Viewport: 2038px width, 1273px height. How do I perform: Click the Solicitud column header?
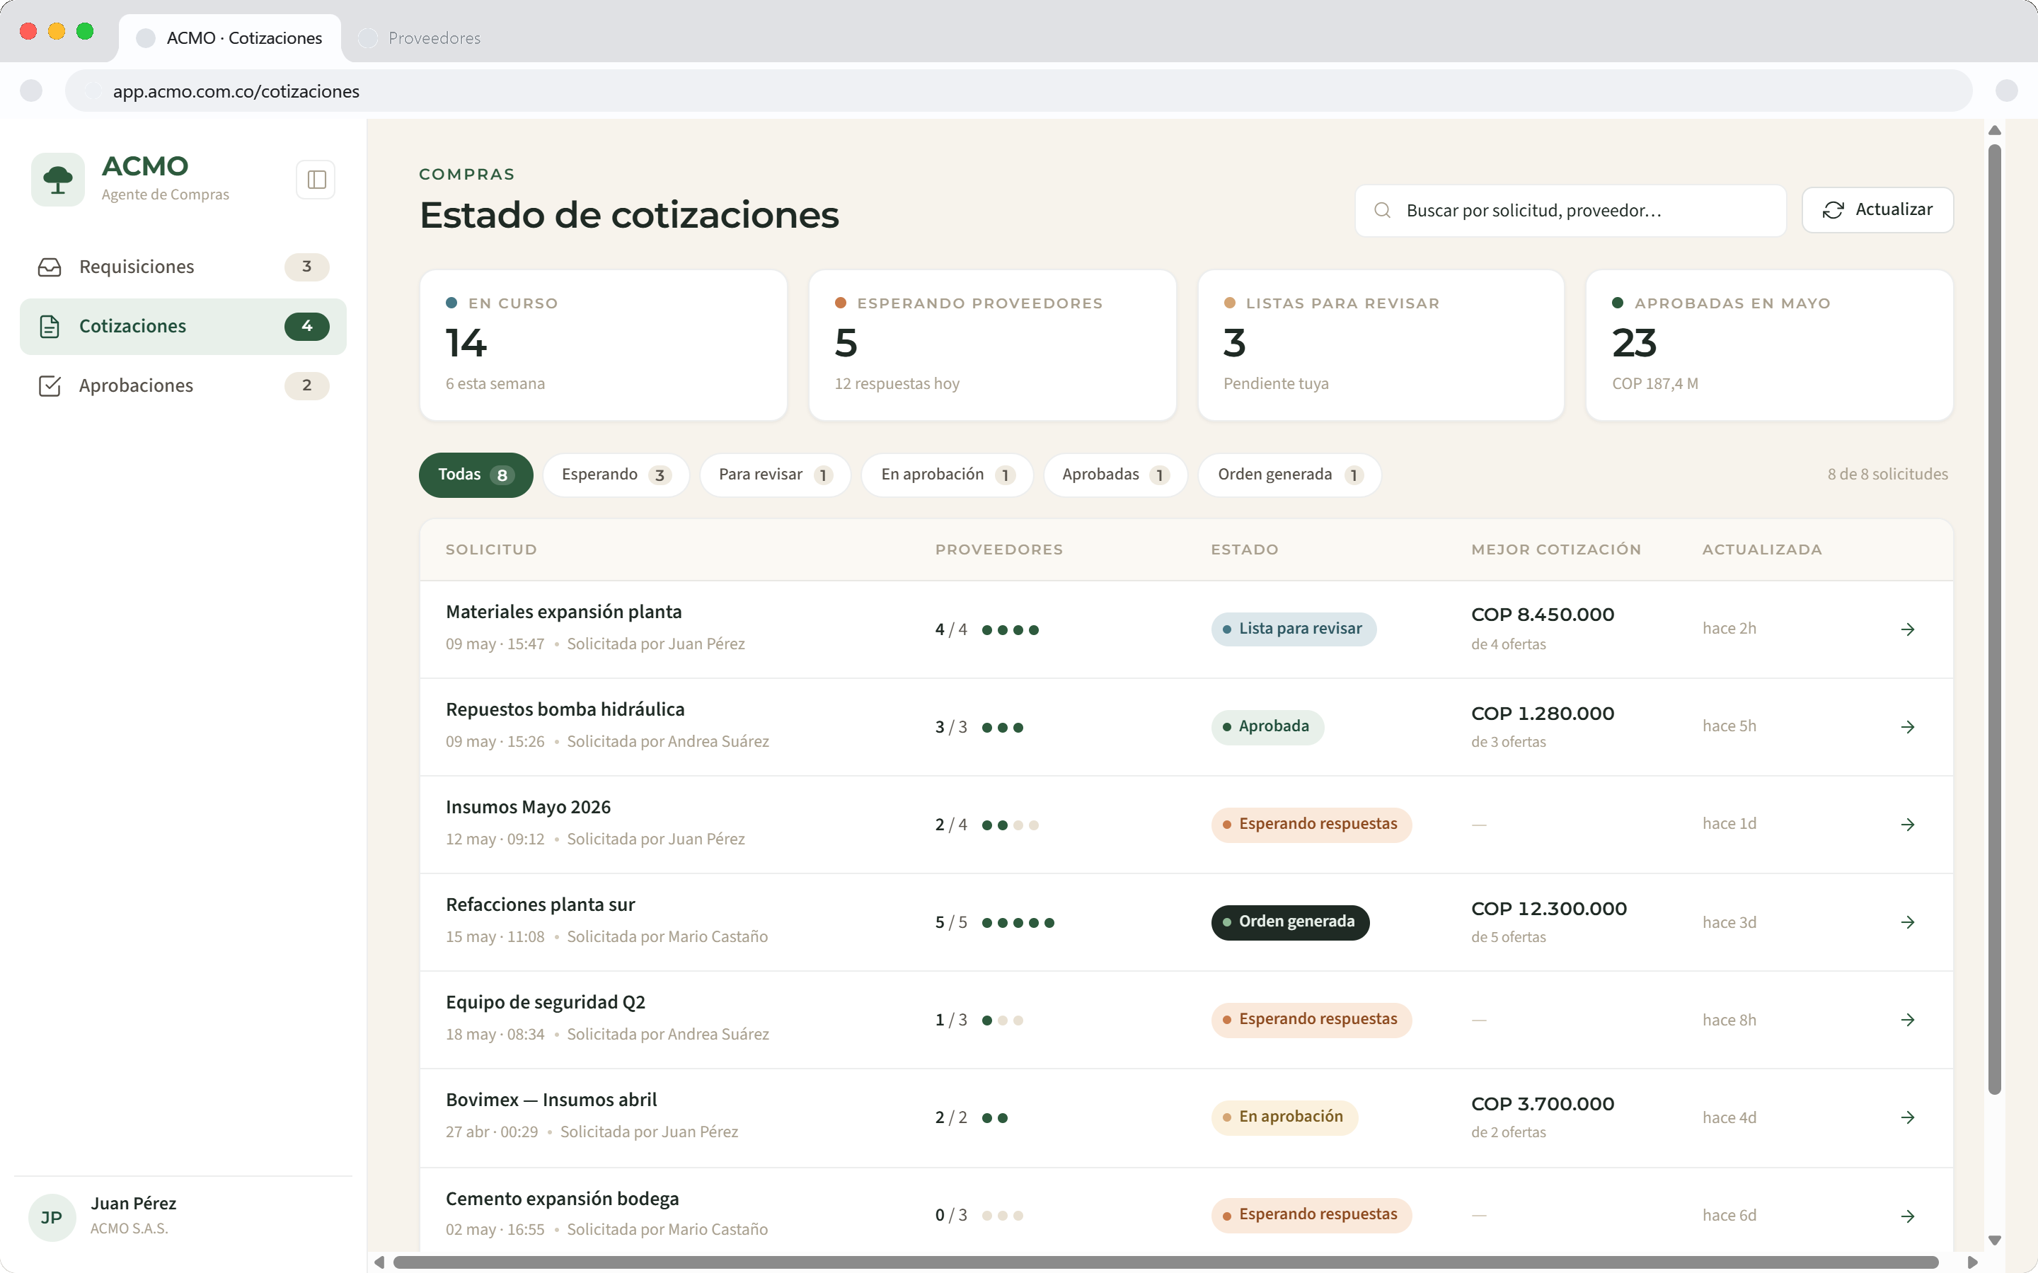491,550
